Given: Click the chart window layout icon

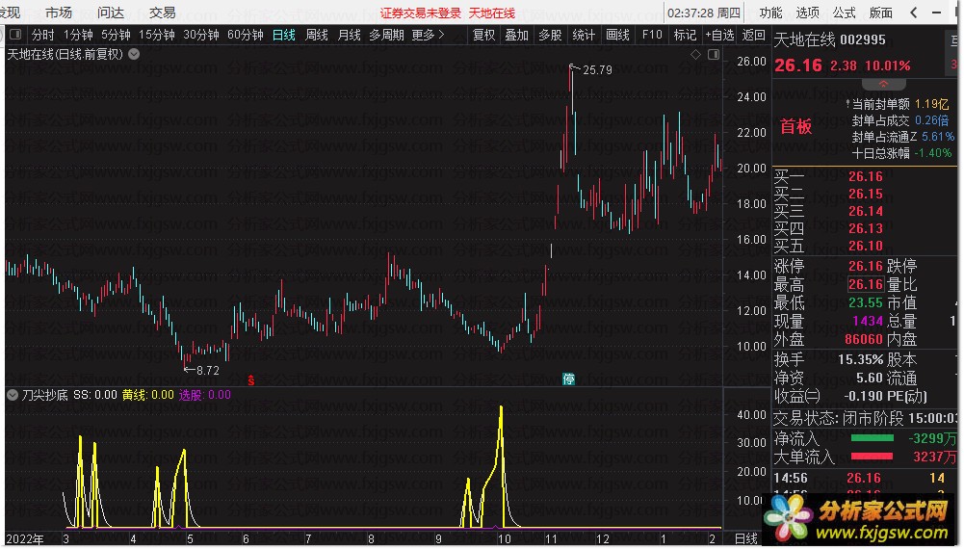Looking at the screenshot, I should 714,55.
